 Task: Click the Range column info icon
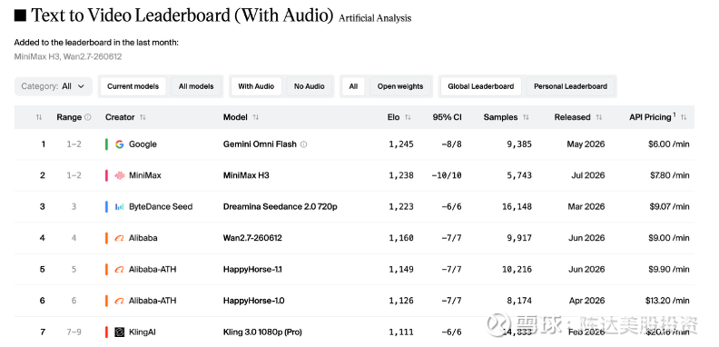coord(88,117)
